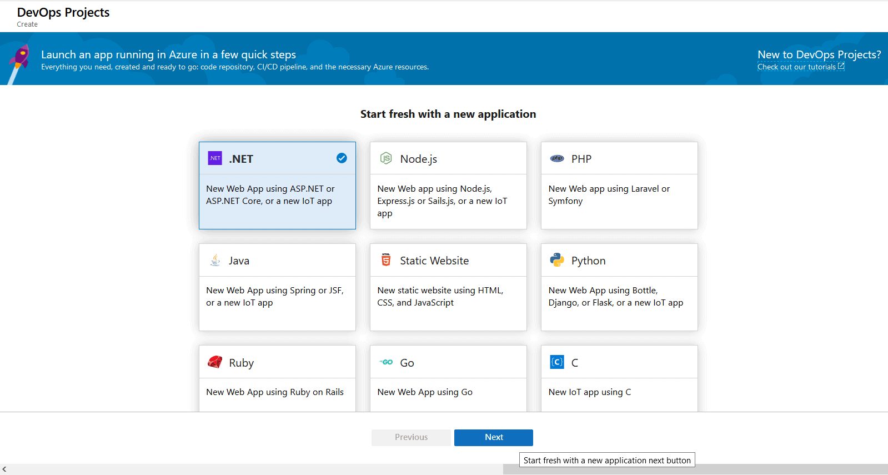The image size is (888, 475).
Task: Click the DevOps Projects page title
Action: click(x=63, y=12)
